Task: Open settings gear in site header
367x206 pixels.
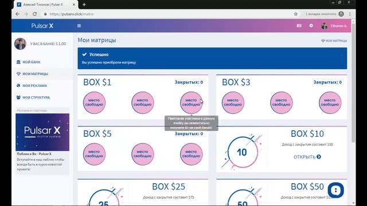Action: (311, 26)
